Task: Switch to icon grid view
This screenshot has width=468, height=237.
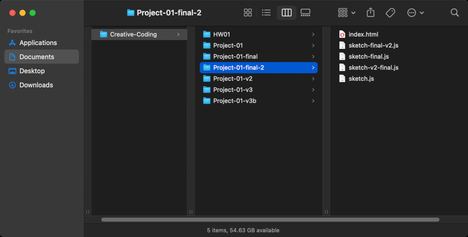Action: point(248,13)
